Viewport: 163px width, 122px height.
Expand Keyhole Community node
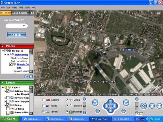5,98
